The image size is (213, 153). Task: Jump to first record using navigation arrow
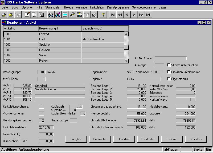tap(113, 15)
